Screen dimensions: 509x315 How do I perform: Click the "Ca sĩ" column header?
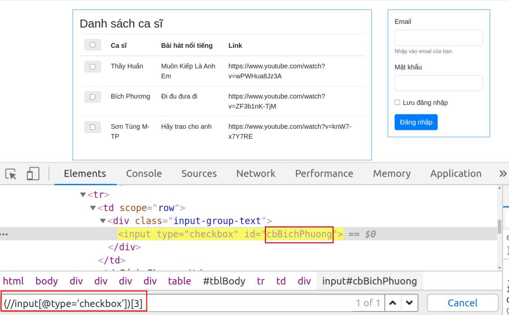(119, 45)
